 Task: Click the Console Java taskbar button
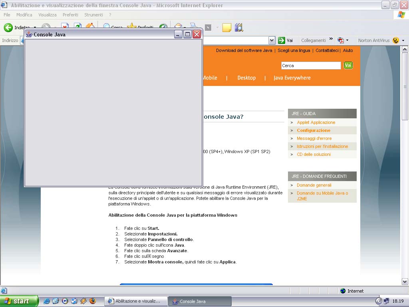coord(199,301)
